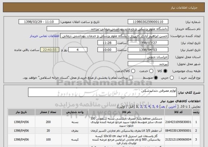Go to page 5 of items

pos(153,107)
